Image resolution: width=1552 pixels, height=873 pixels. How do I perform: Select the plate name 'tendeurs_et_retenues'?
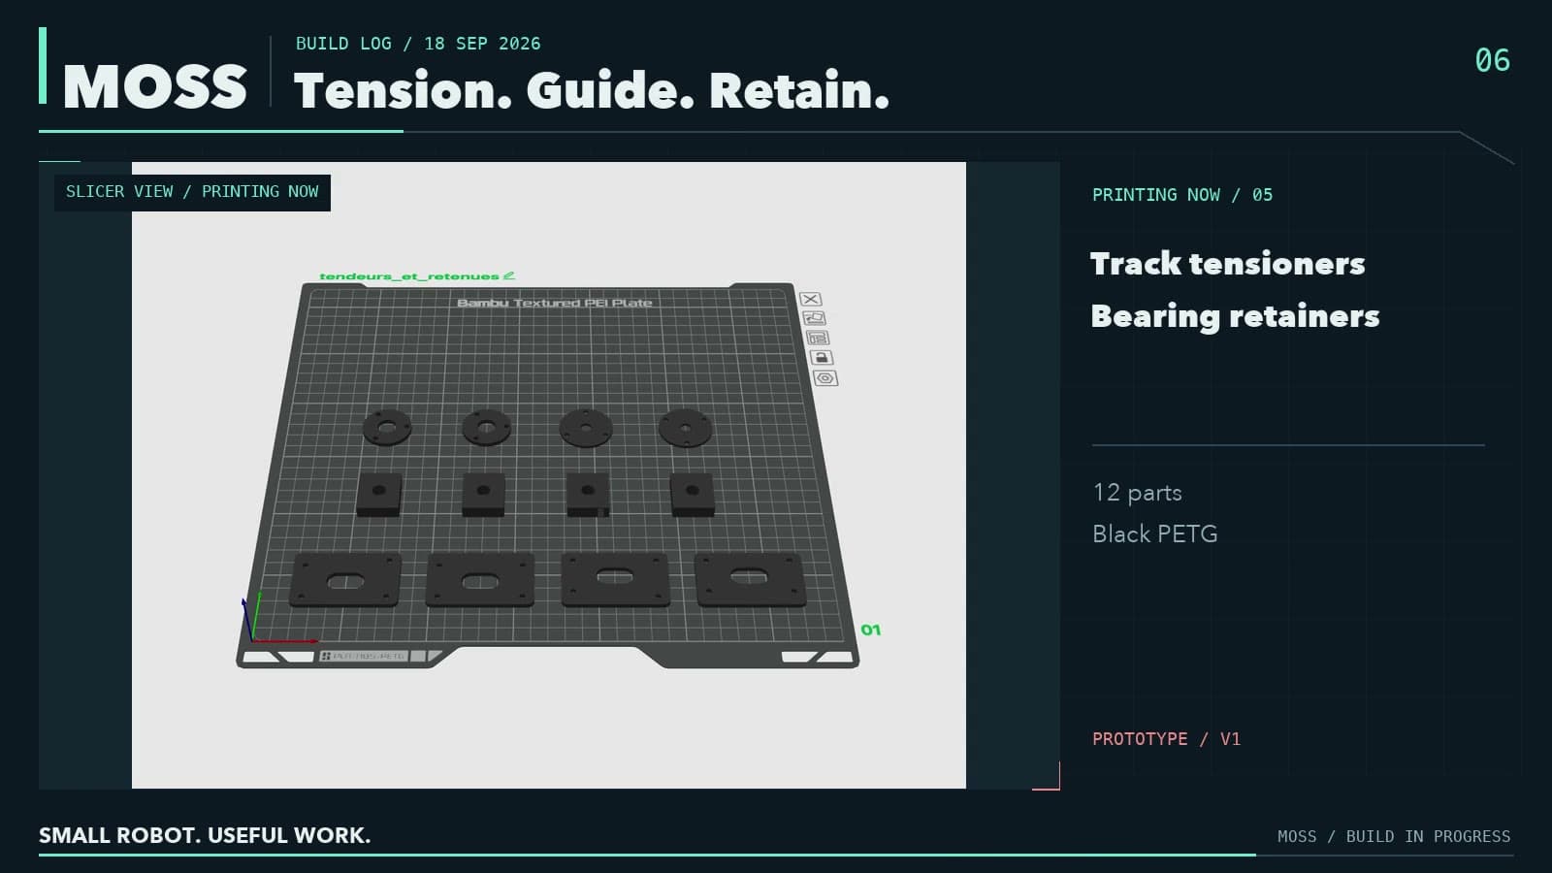pyautogui.click(x=409, y=276)
